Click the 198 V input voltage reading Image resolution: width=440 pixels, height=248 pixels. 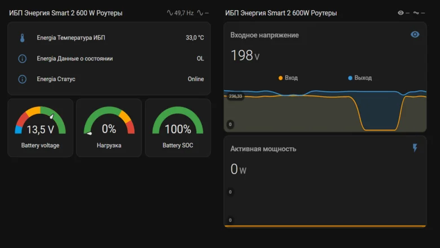245,55
